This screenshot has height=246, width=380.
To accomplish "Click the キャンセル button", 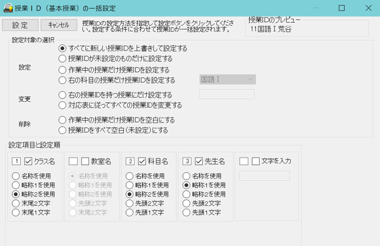I will pyautogui.click(x=59, y=25).
